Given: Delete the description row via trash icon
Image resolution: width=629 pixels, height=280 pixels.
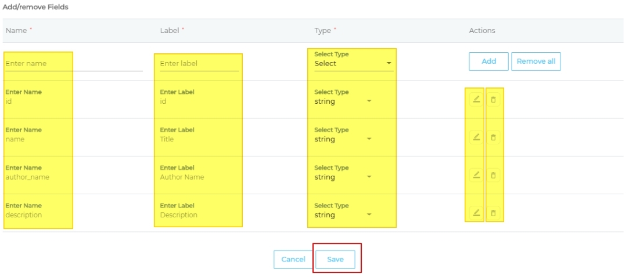Looking at the screenshot, I should pyautogui.click(x=494, y=213).
